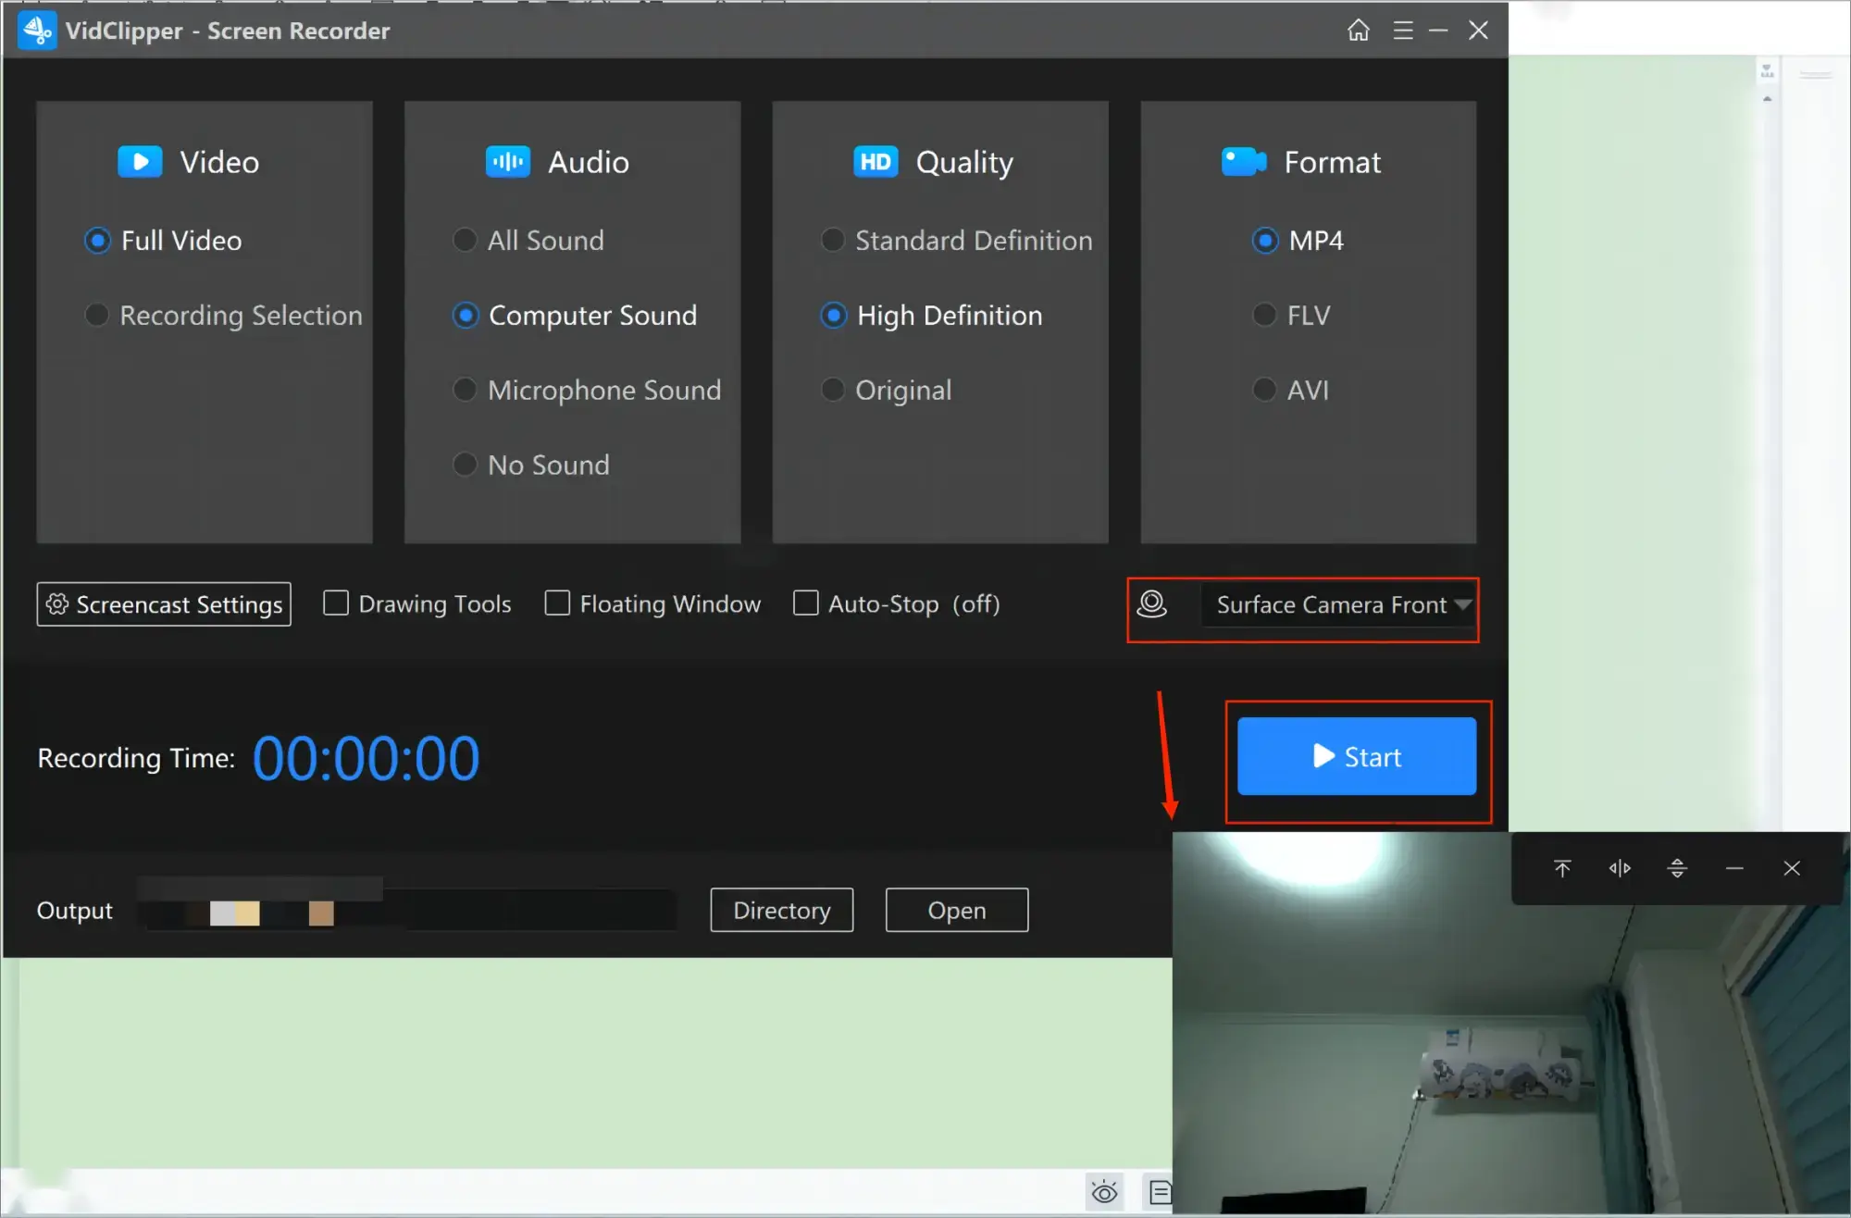Toggle Floating Window checkbox on

coord(556,603)
